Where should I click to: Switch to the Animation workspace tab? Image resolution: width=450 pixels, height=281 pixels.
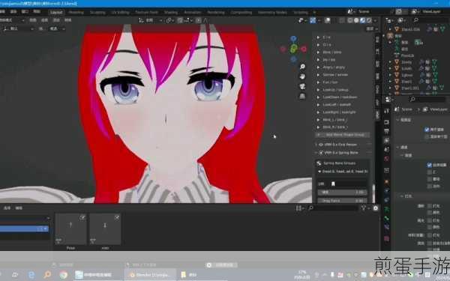(193, 12)
